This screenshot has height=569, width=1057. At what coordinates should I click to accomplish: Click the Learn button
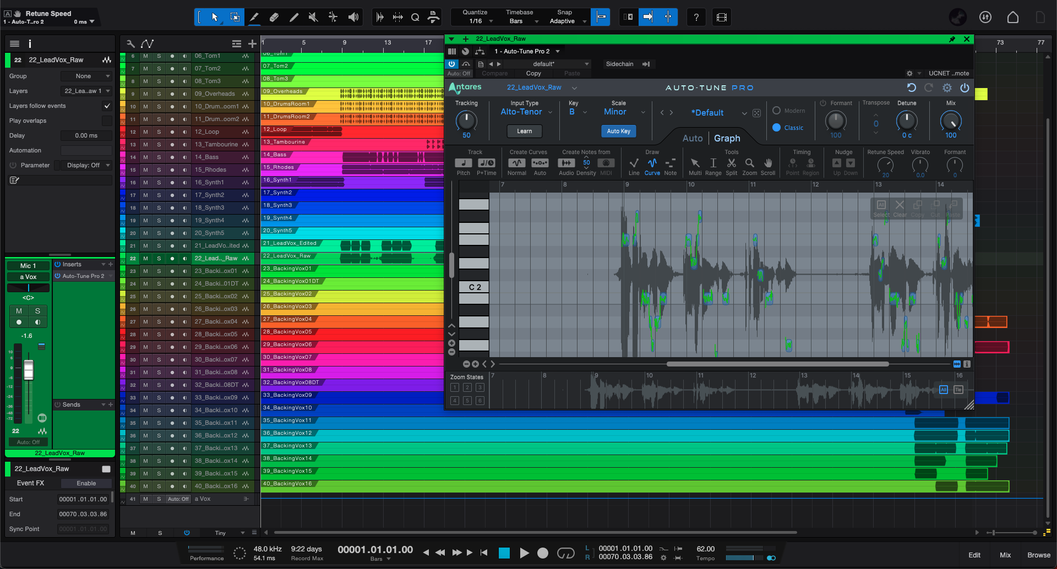pos(524,132)
